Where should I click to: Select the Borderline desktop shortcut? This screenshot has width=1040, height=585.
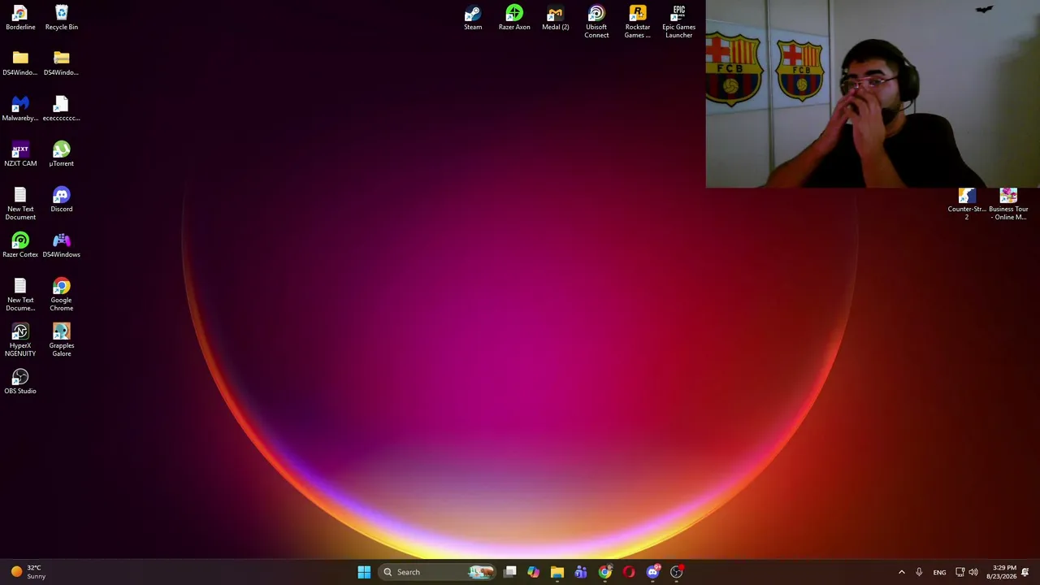pos(20,18)
